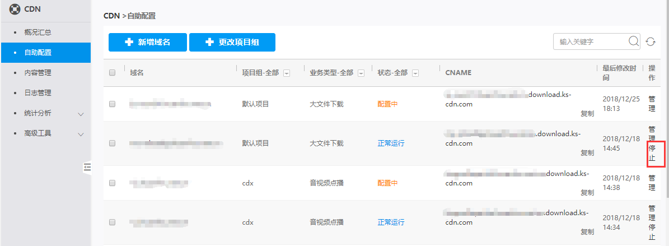This screenshot has width=669, height=246.
Task: Toggle the select-all checkbox in table header
Action: 112,73
